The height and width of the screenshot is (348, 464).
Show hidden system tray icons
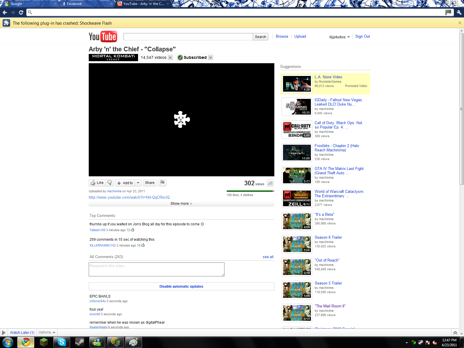click(407, 342)
